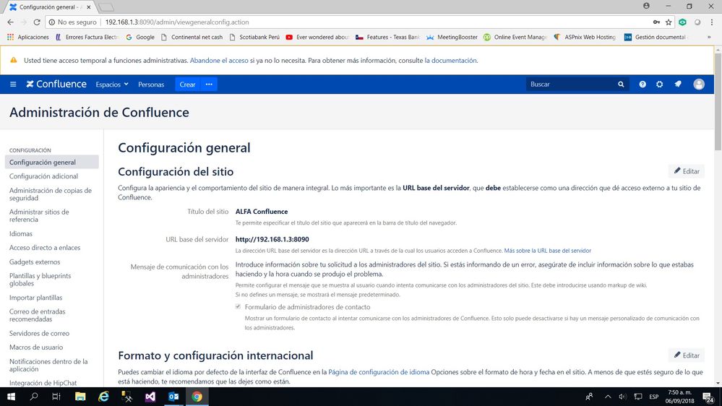722x406 pixels.
Task: Select Configuración general in sidebar
Action: click(x=51, y=162)
